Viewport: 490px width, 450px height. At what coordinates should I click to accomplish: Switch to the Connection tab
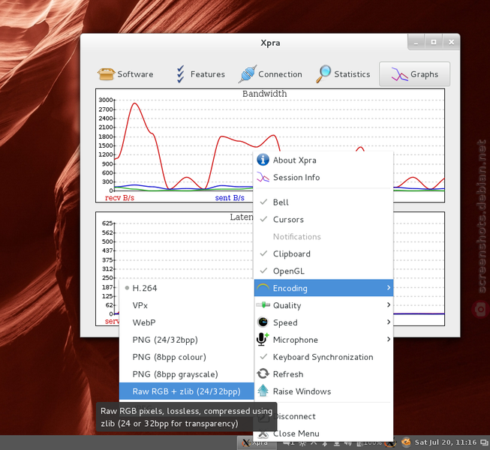click(x=271, y=74)
